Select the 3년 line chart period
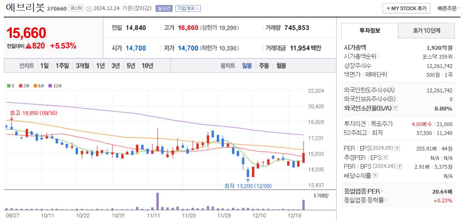 (115, 66)
